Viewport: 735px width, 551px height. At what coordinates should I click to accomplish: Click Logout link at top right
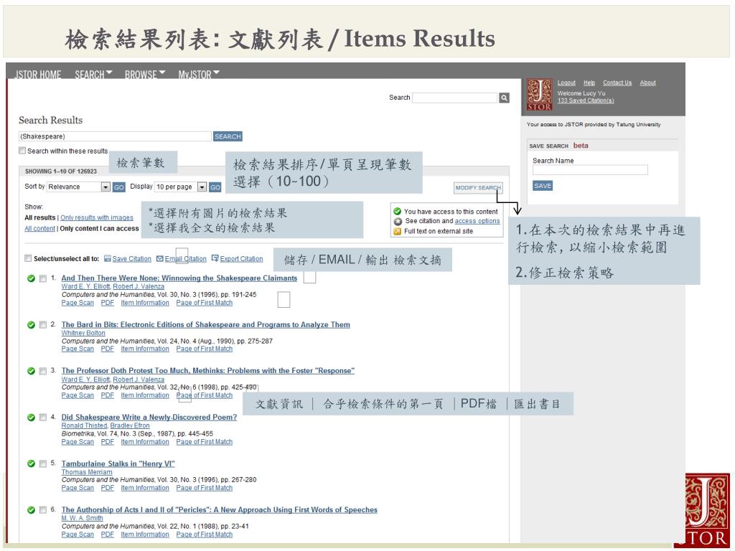(566, 83)
